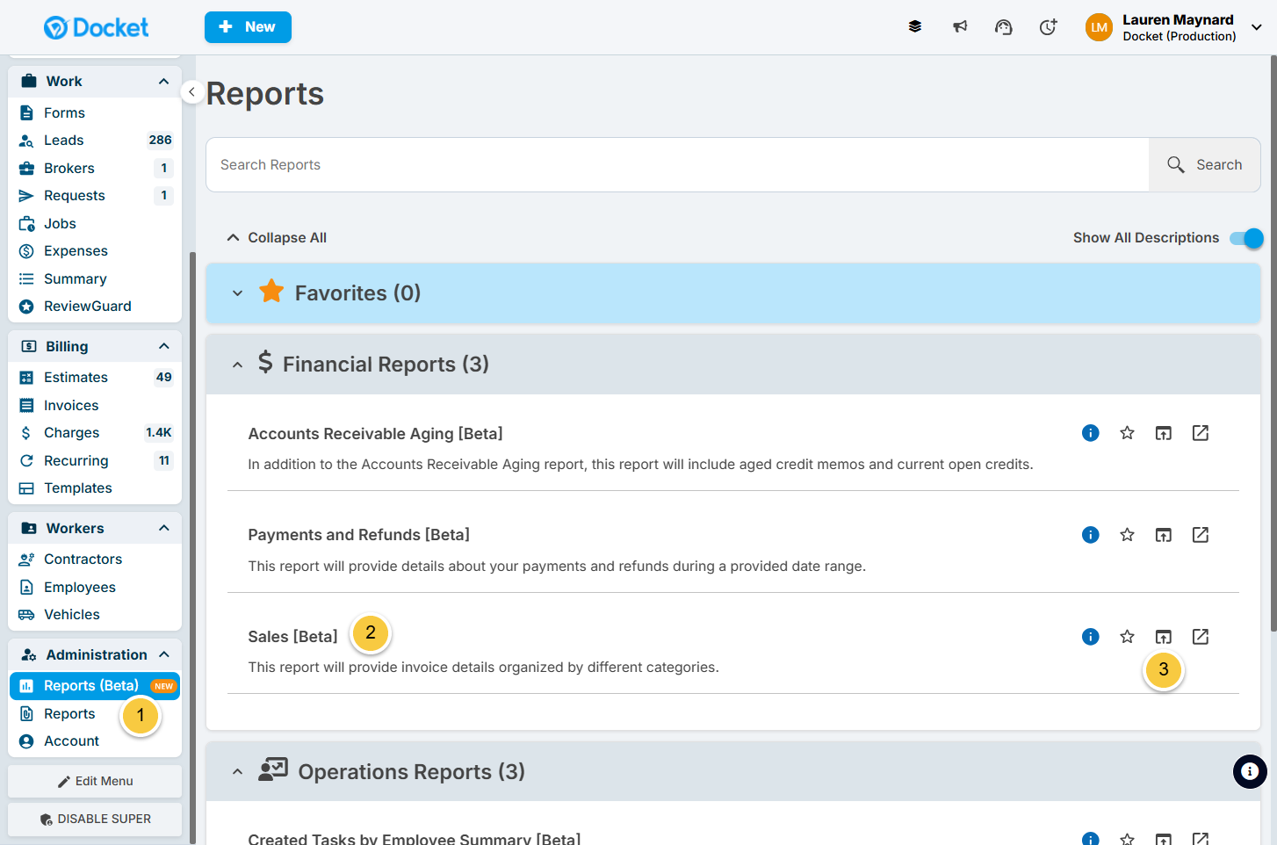Open Accounts Receivable Aging in same tab
This screenshot has width=1277, height=845.
(x=1164, y=433)
